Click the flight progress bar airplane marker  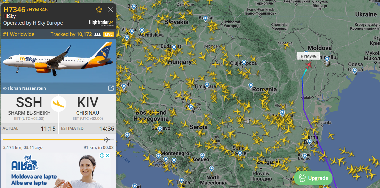click(x=107, y=140)
